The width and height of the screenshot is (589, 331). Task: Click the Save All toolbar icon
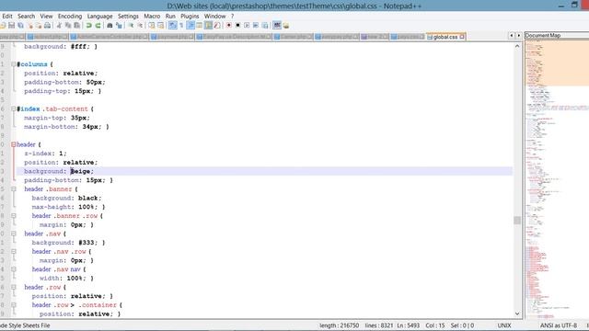(20, 25)
